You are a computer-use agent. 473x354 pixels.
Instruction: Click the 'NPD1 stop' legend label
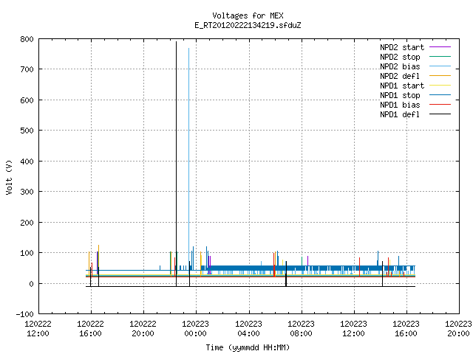pyautogui.click(x=400, y=95)
